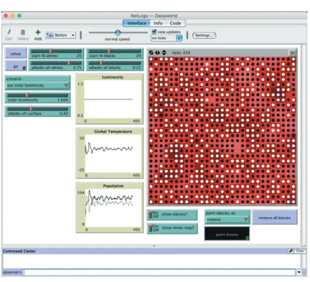Image resolution: width=310 pixels, height=282 pixels.
Task: Click the start-%-blacks slider
Action: [x=115, y=54]
